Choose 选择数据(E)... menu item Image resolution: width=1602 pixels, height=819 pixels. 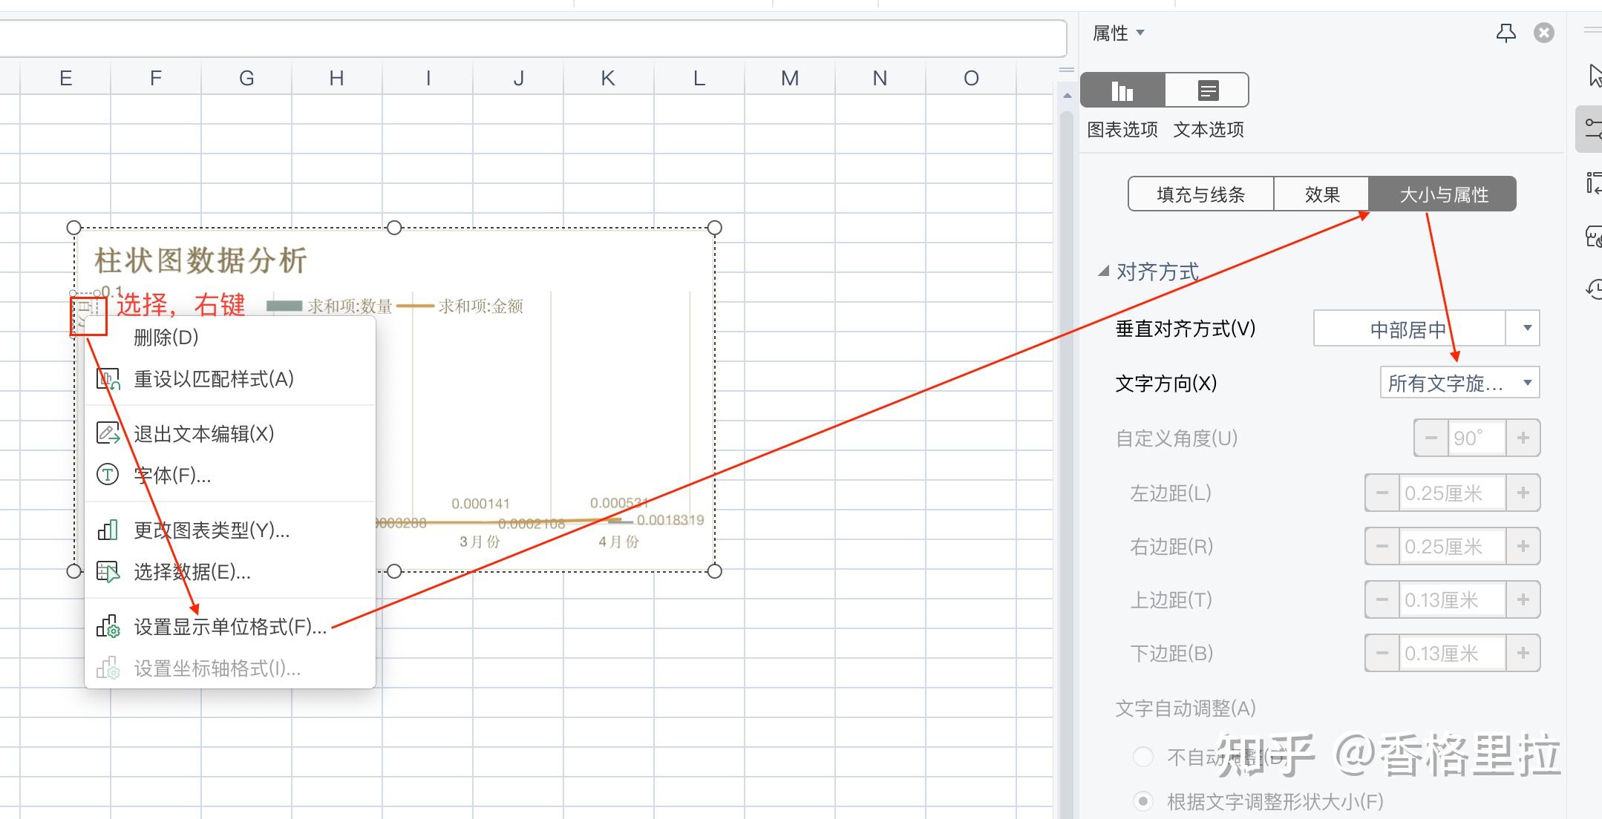click(230, 572)
